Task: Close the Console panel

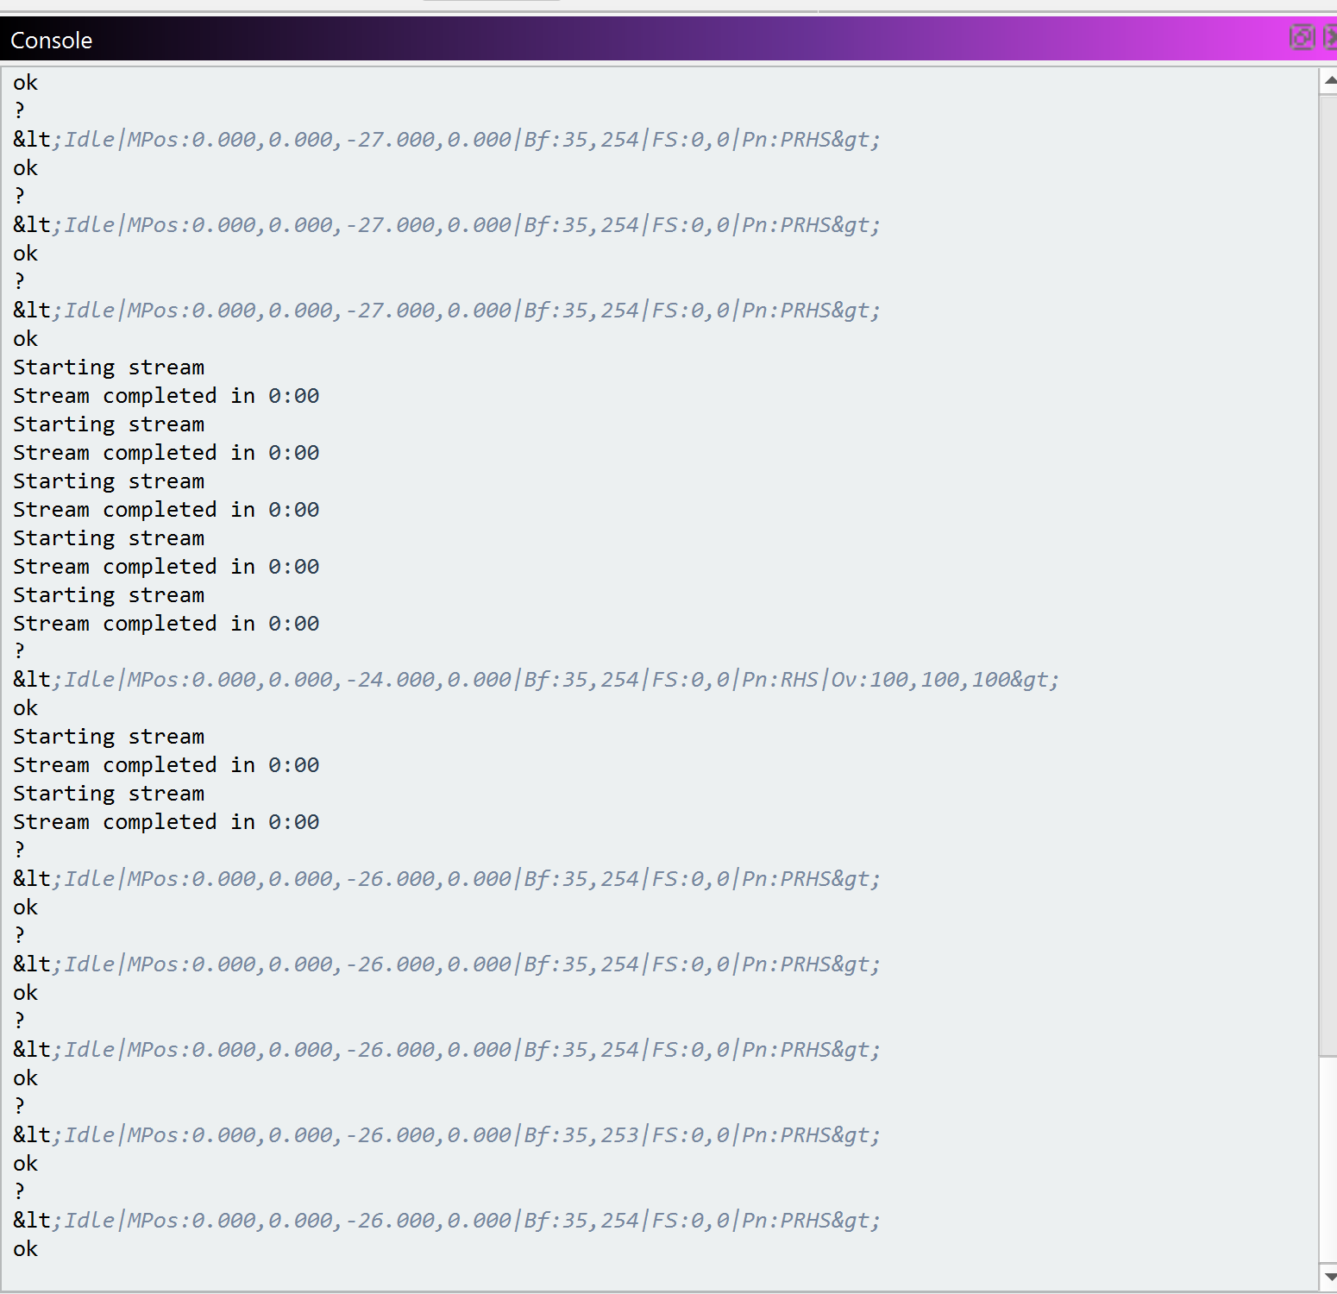Action: click(1330, 37)
